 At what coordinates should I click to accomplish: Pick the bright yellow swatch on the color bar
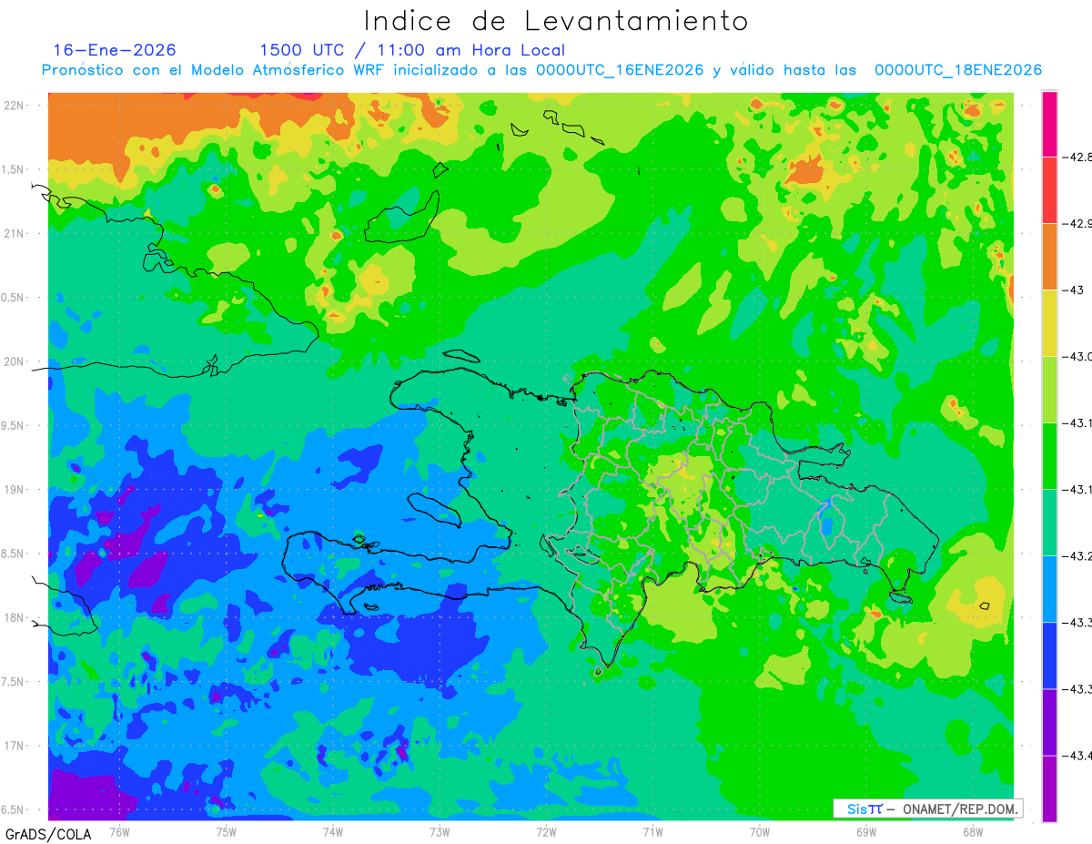pos(1049,323)
